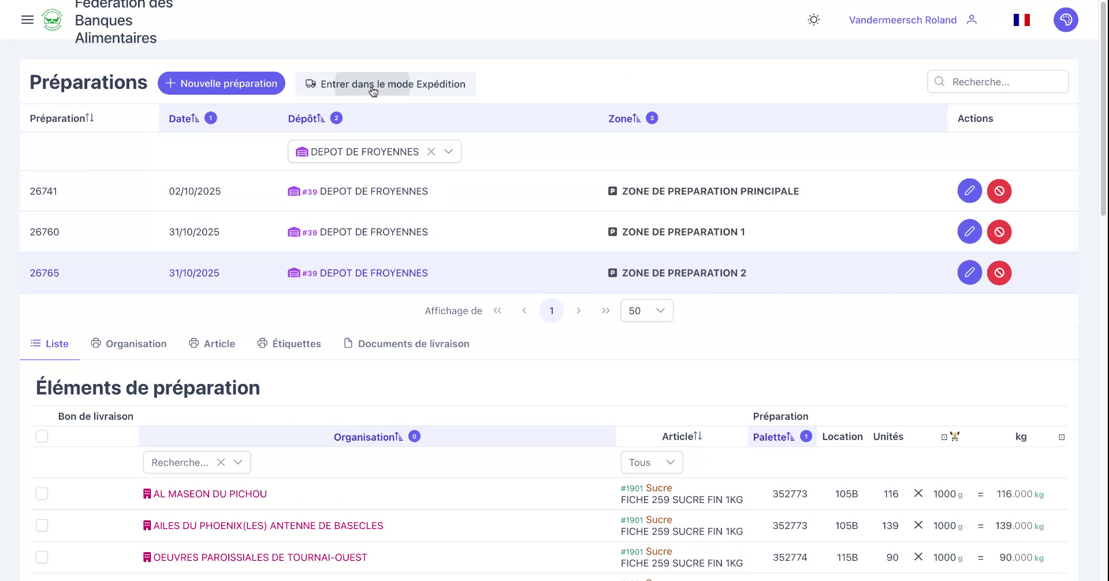Switch to the Étiquettes tab
This screenshot has height=581, width=1109.
click(296, 343)
